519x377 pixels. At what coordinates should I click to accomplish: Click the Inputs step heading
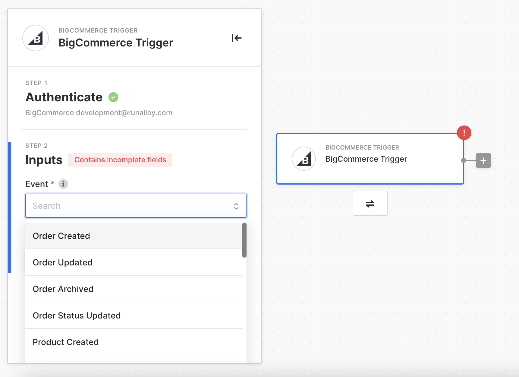44,160
